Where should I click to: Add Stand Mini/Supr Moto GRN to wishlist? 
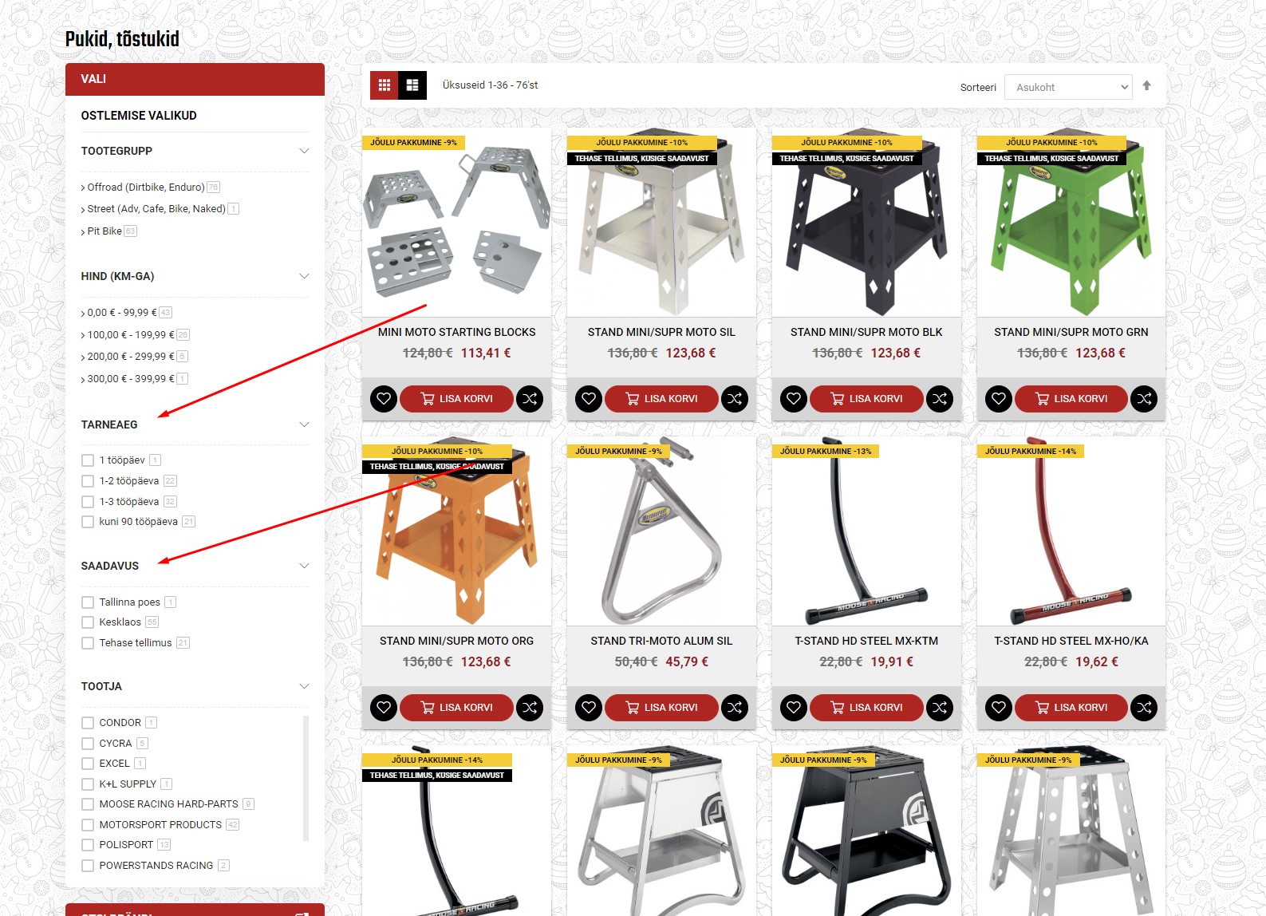tap(999, 398)
